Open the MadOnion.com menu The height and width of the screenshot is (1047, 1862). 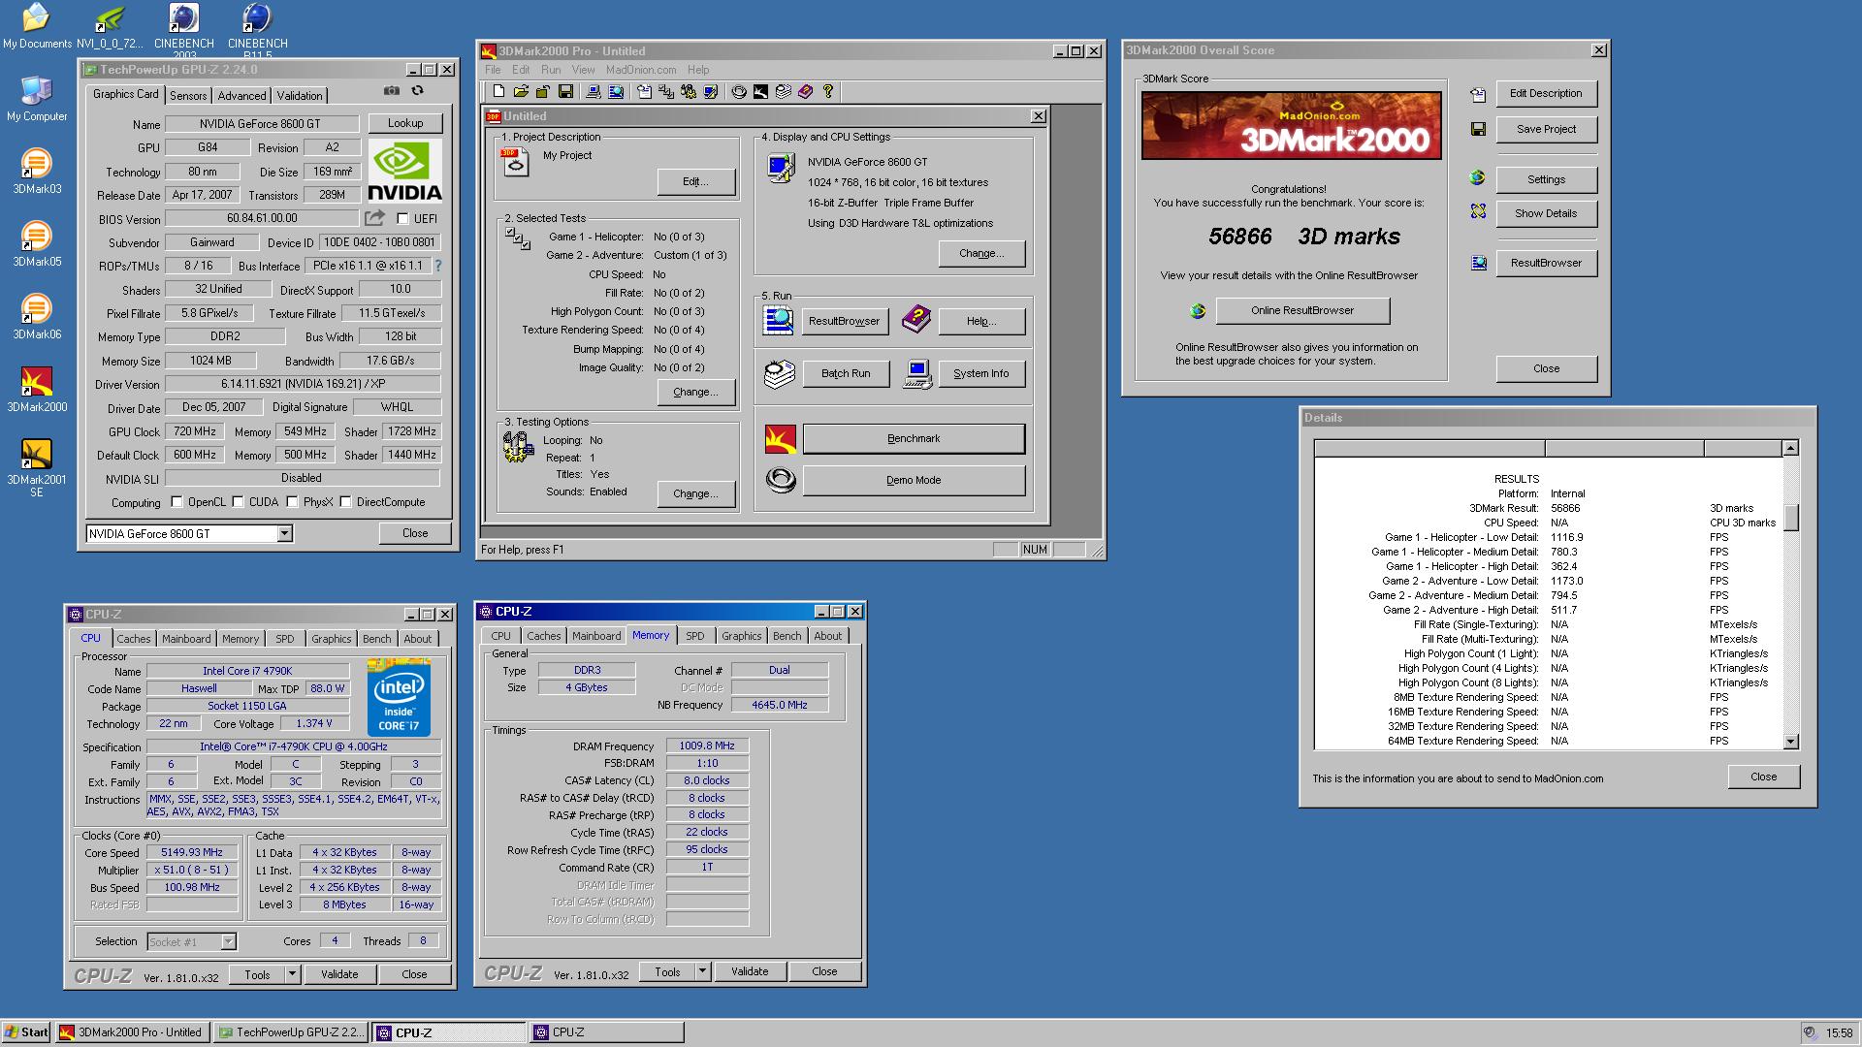click(641, 70)
